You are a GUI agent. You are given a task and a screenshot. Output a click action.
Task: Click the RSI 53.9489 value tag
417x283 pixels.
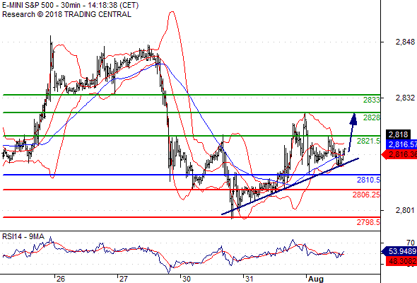pyautogui.click(x=400, y=251)
